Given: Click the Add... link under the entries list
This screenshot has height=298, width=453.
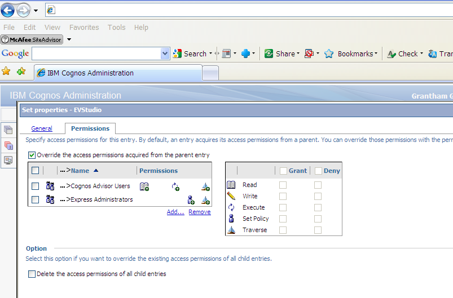Looking at the screenshot, I should coord(175,212).
